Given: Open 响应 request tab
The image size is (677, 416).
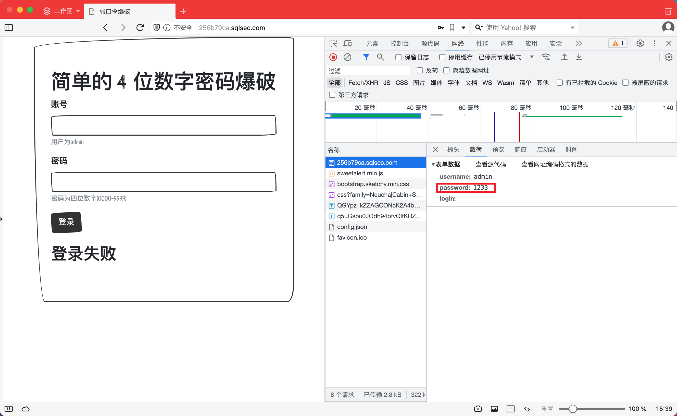Looking at the screenshot, I should tap(520, 149).
